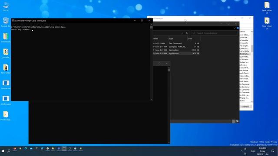
Task: Expand the File Explorer ribbon chevron
Action: click(x=235, y=28)
